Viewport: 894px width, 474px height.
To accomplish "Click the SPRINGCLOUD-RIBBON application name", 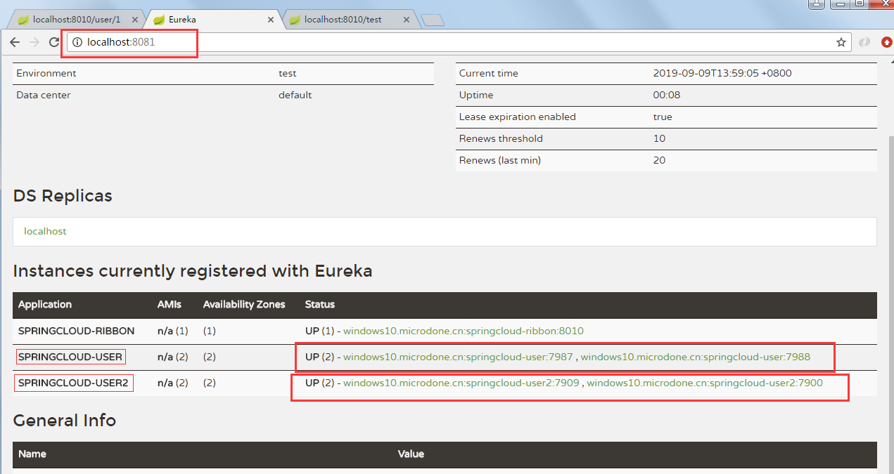I will (x=76, y=331).
